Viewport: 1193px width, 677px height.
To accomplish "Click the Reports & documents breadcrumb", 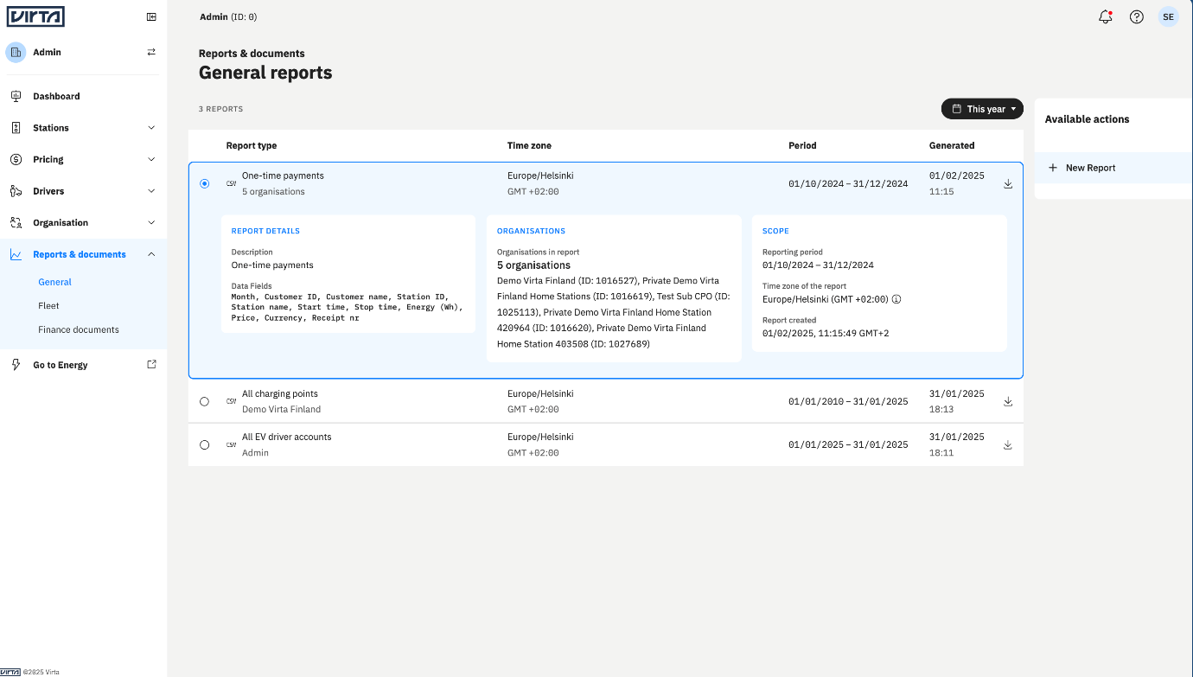I will (252, 54).
